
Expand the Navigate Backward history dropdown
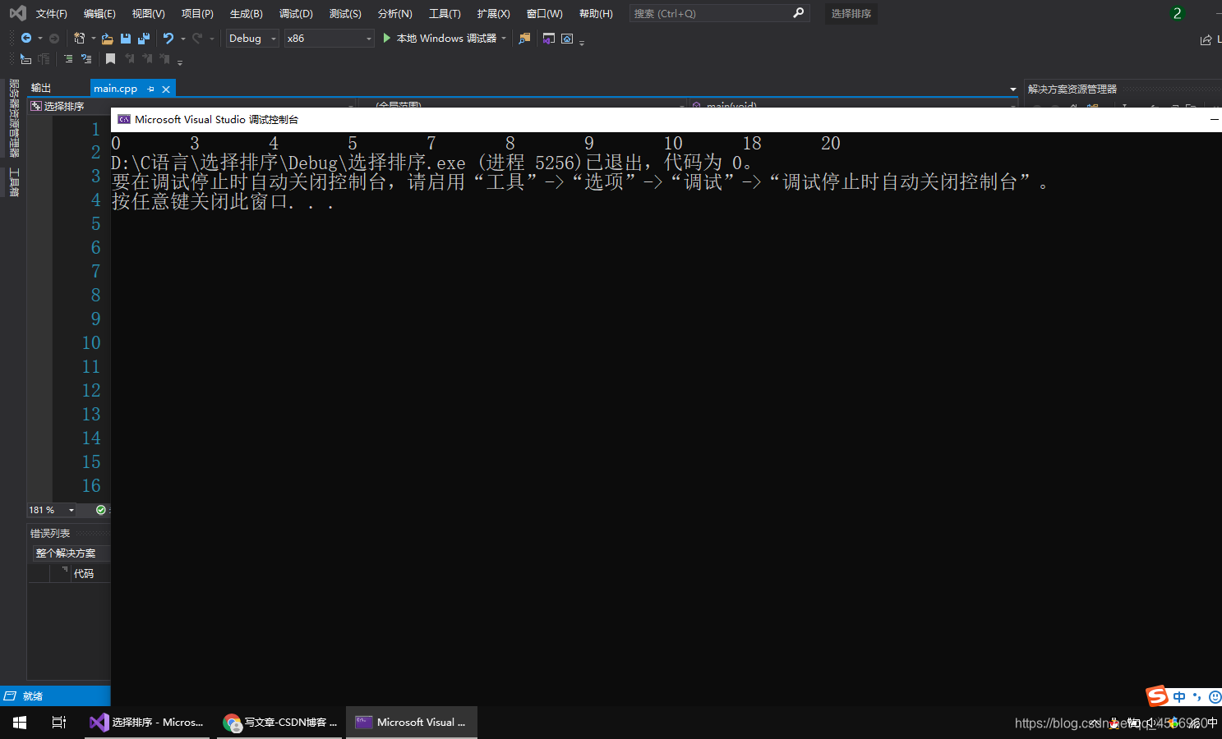tap(39, 39)
